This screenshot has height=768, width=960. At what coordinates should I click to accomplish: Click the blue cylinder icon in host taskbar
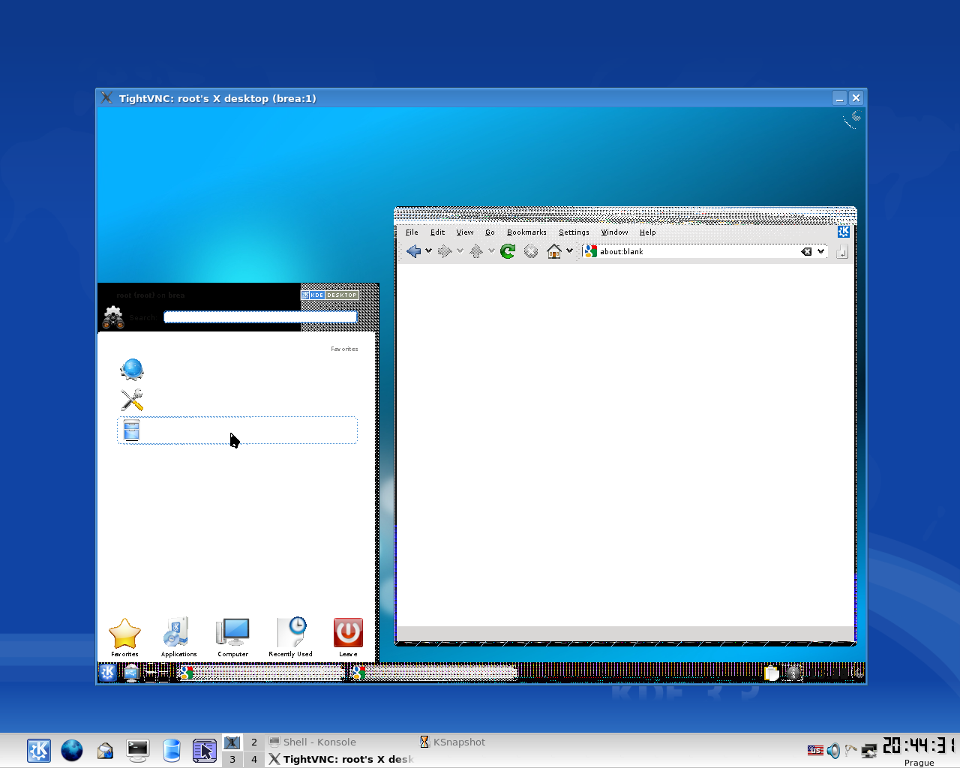click(172, 750)
